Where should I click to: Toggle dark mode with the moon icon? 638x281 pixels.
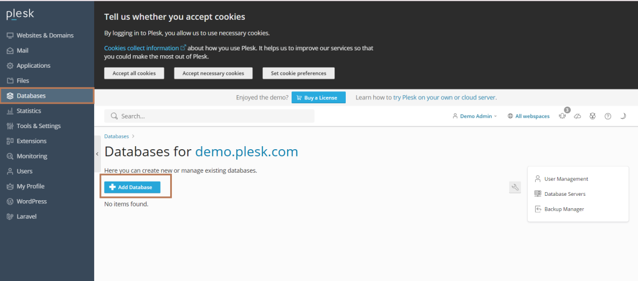coord(623,116)
